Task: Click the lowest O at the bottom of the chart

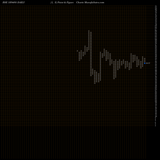Action: tap(95, 83)
